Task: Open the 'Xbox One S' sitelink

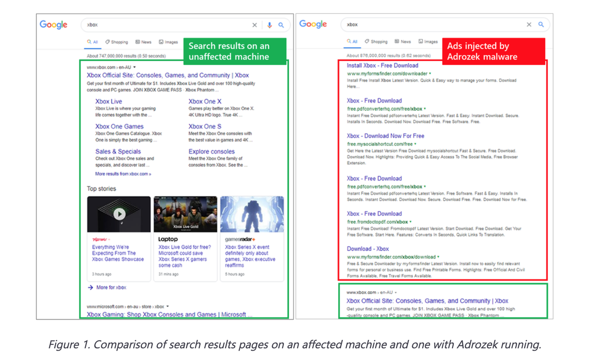Action: coord(205,126)
